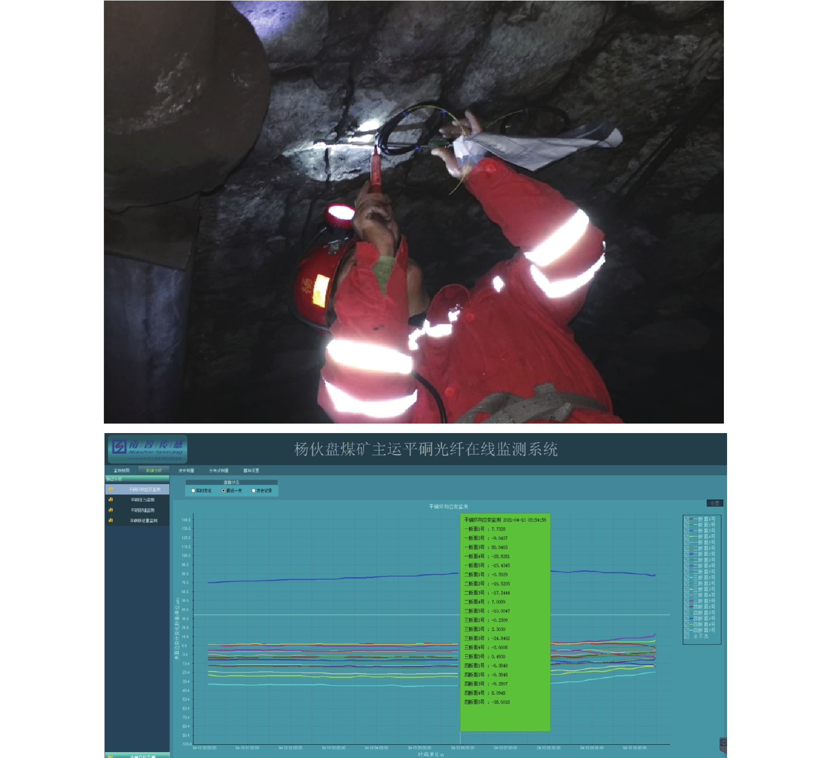Open 平硐压力监测 in the sidebar
The height and width of the screenshot is (758, 831).
(x=142, y=500)
